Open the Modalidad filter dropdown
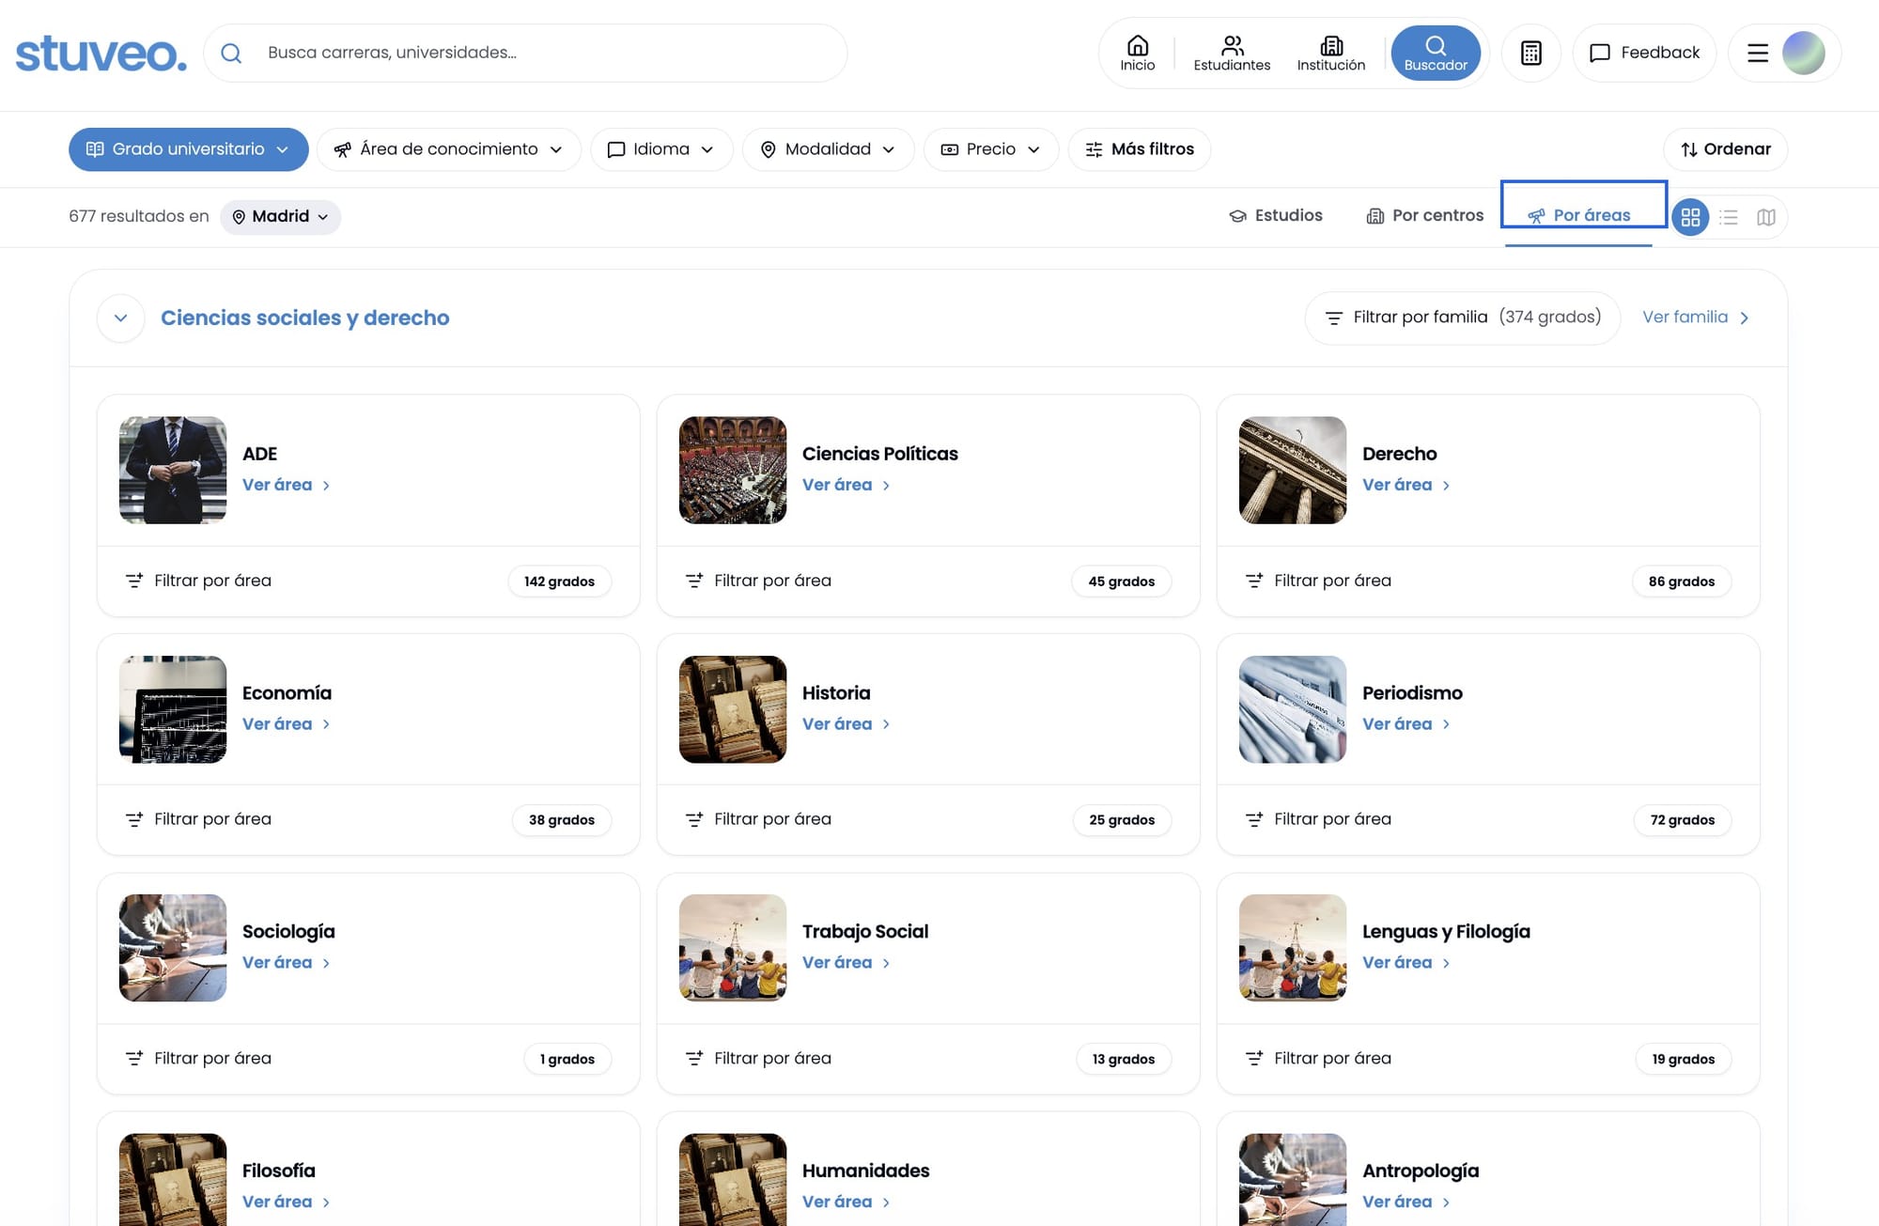This screenshot has width=1879, height=1226. pyautogui.click(x=828, y=149)
